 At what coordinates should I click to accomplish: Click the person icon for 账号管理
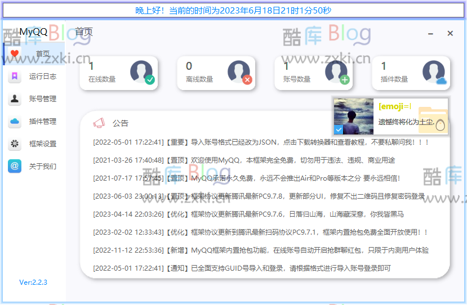pyautogui.click(x=15, y=98)
